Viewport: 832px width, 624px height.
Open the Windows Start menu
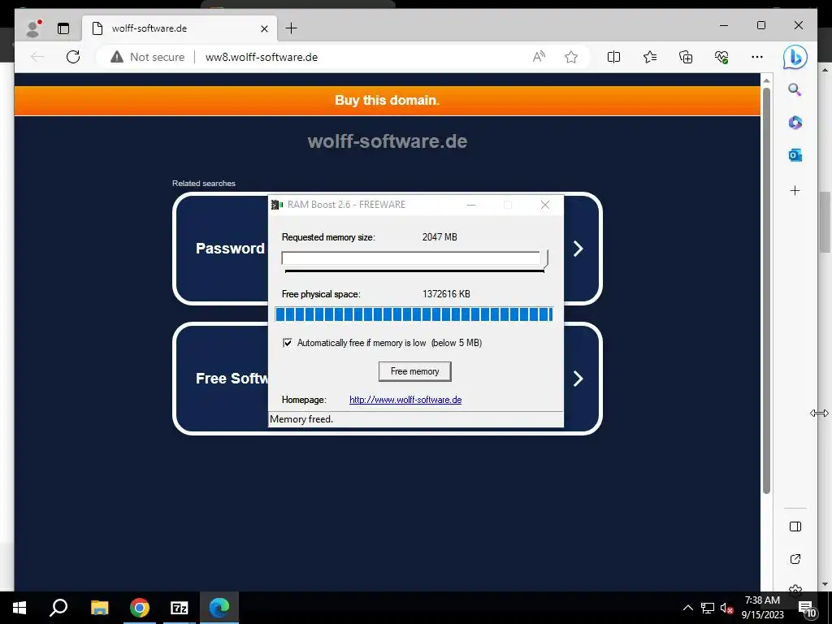pos(19,608)
